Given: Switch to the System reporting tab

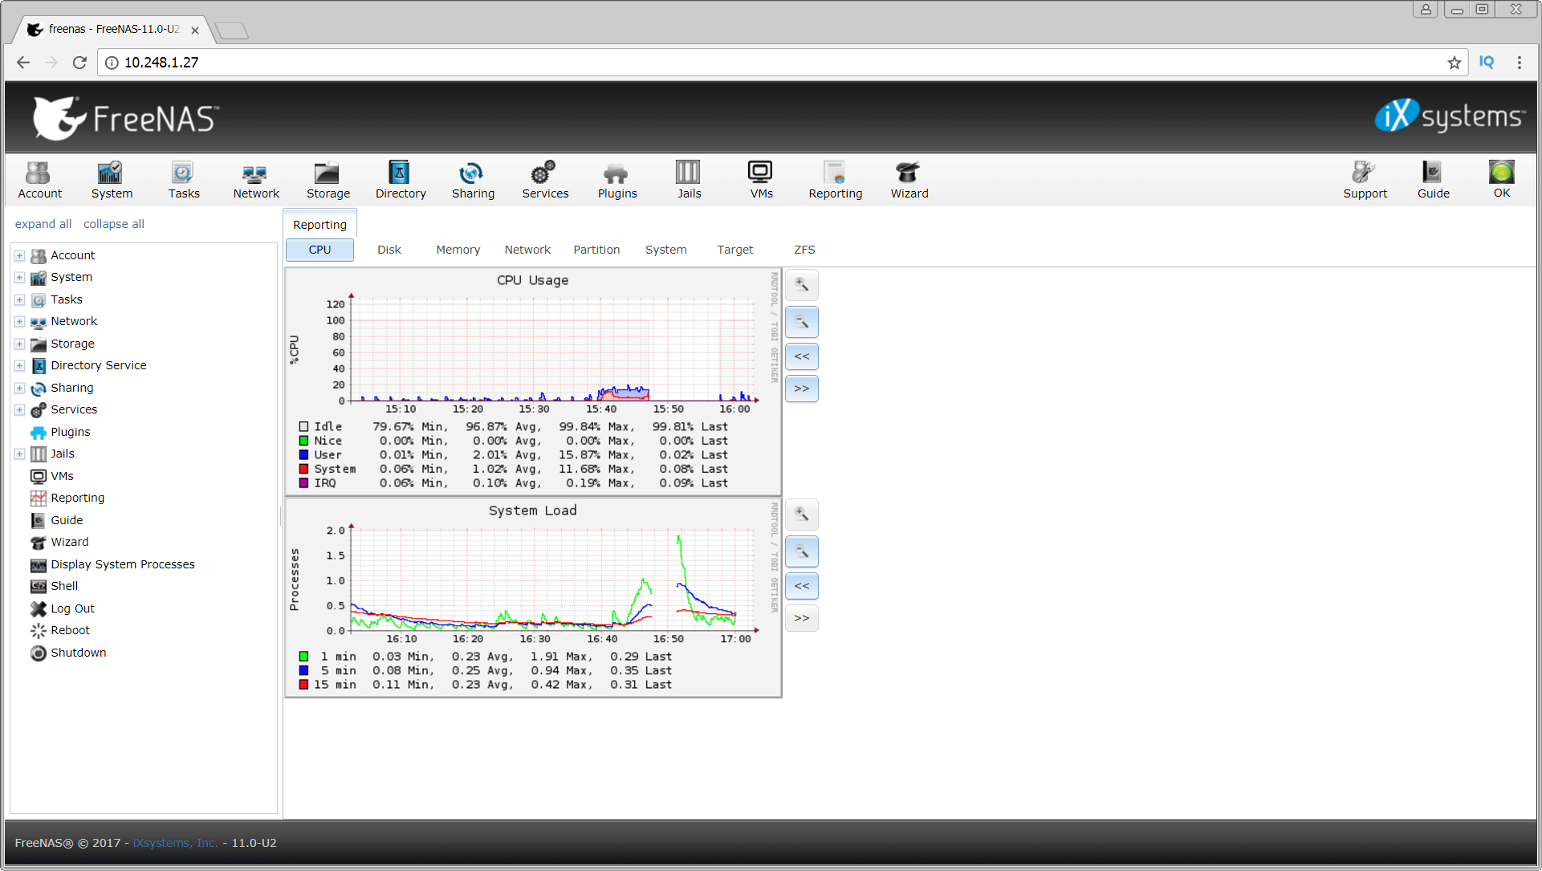Looking at the screenshot, I should pyautogui.click(x=665, y=250).
